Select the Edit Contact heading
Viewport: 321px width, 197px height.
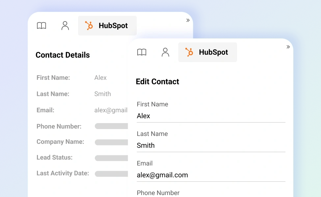coord(157,82)
